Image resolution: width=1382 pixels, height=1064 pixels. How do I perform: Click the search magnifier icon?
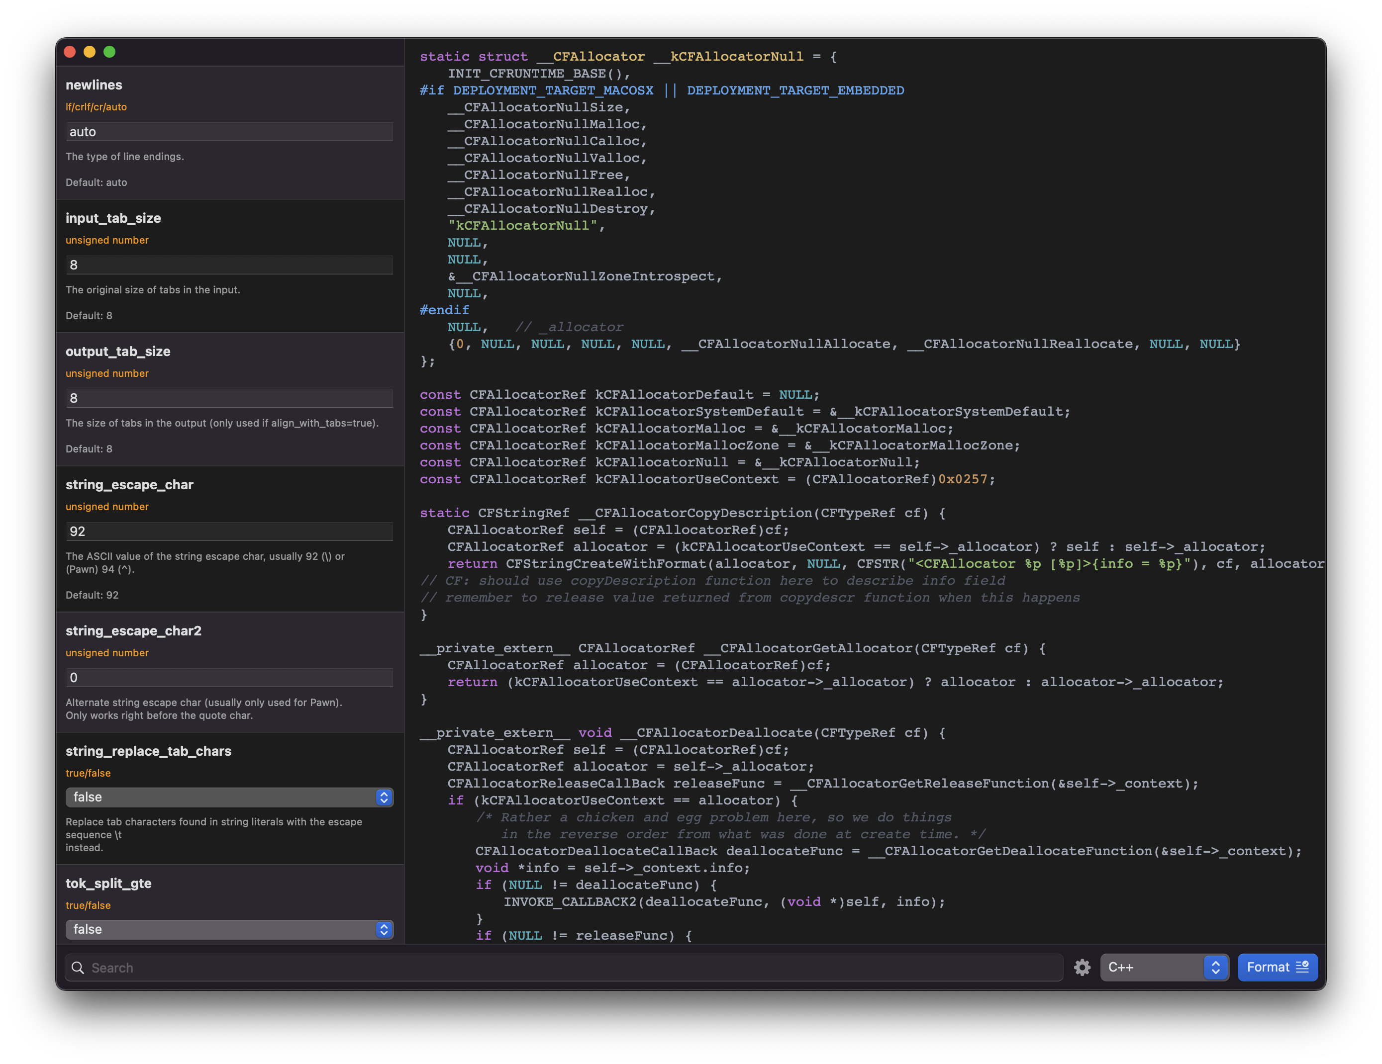tap(78, 968)
